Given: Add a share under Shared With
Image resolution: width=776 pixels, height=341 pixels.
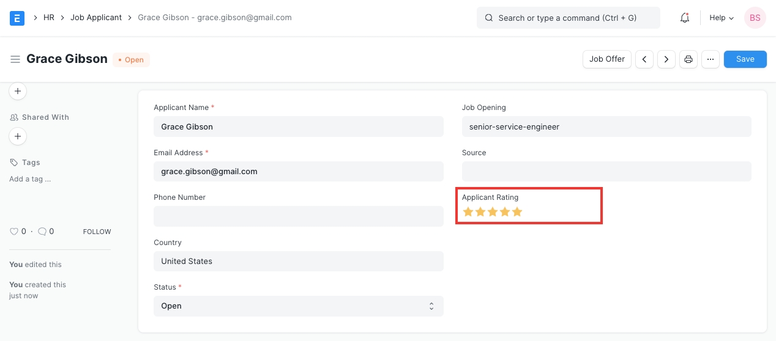Looking at the screenshot, I should click(x=18, y=136).
